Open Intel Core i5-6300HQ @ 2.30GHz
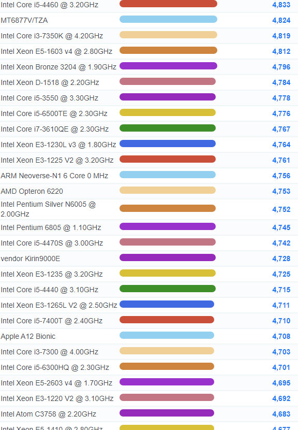This screenshot has height=430, width=298. 55,367
